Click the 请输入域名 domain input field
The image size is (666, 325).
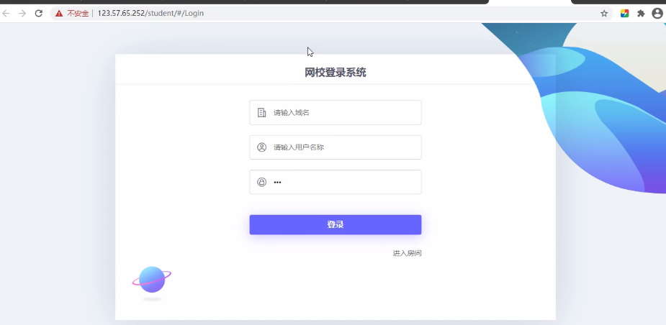342,112
